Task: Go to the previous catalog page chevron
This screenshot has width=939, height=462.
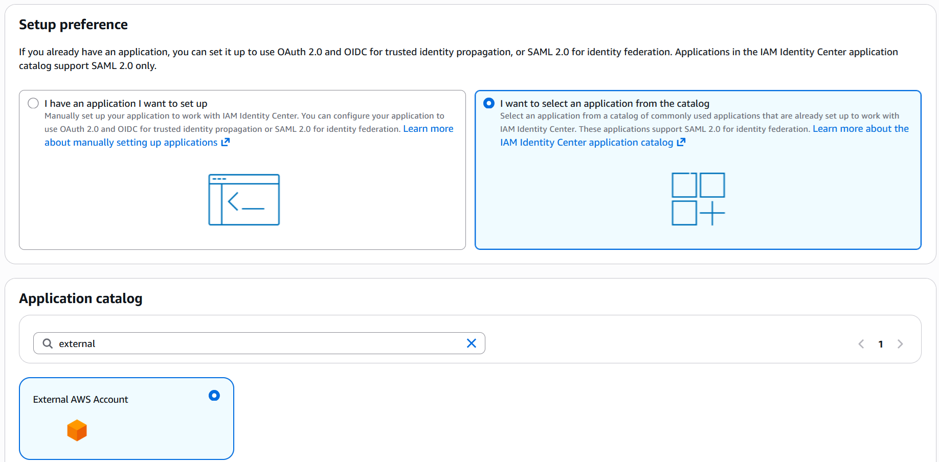Action: (x=861, y=344)
